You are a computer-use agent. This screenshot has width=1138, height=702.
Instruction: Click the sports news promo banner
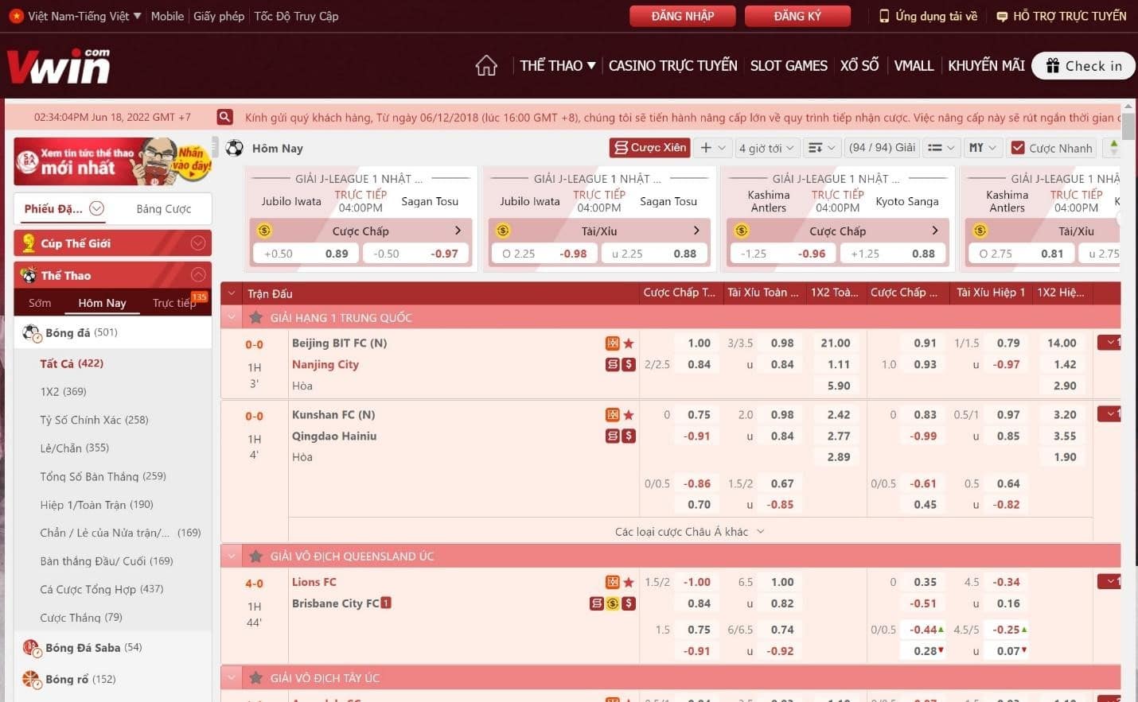tap(113, 161)
